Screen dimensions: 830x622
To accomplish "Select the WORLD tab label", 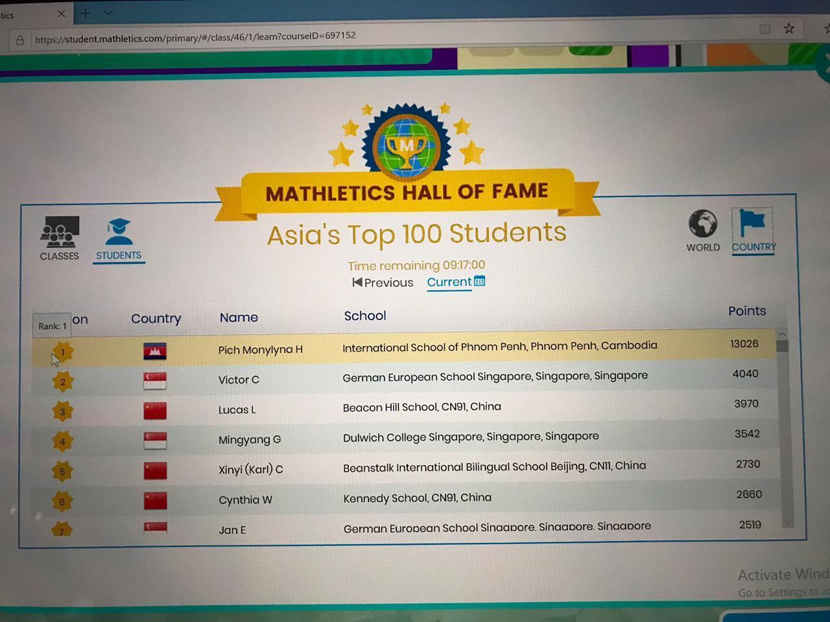I will 703,248.
